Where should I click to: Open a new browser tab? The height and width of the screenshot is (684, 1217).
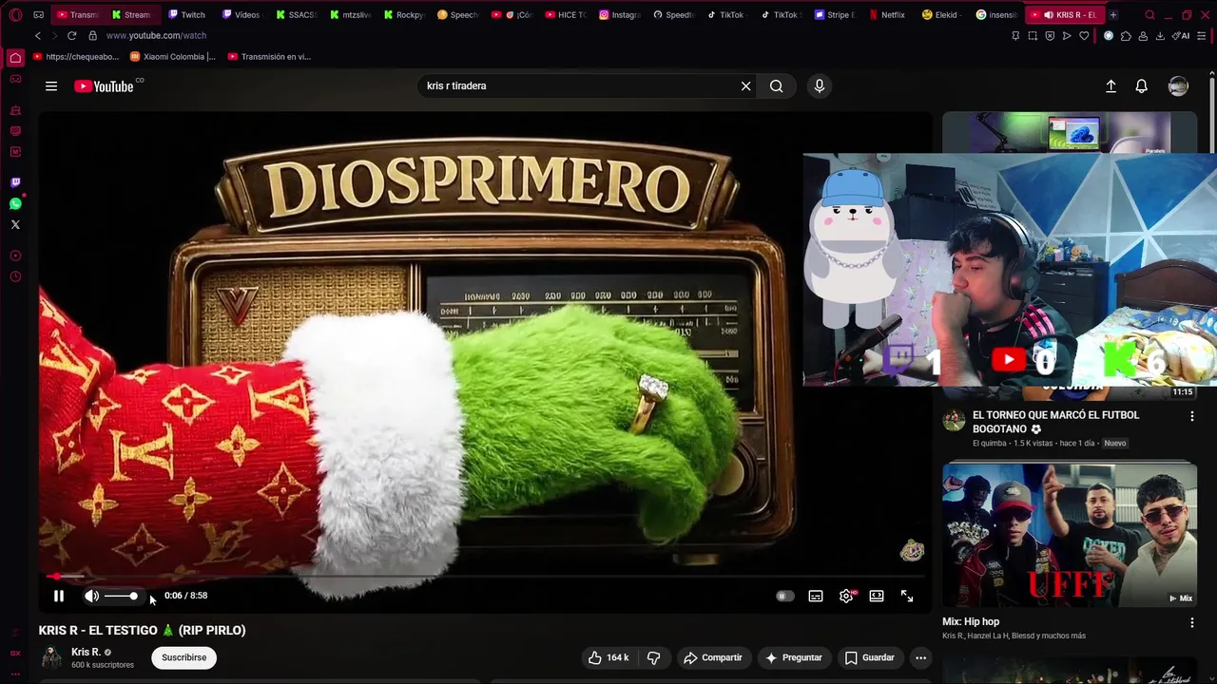[x=1113, y=14]
